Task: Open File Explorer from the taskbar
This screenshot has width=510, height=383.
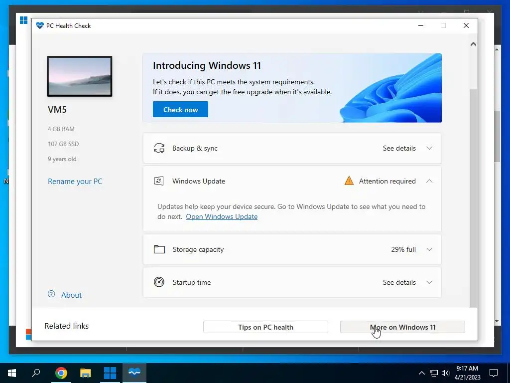Action: [86, 373]
